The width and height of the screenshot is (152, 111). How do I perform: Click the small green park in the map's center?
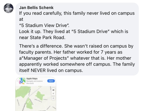[x=40, y=96]
